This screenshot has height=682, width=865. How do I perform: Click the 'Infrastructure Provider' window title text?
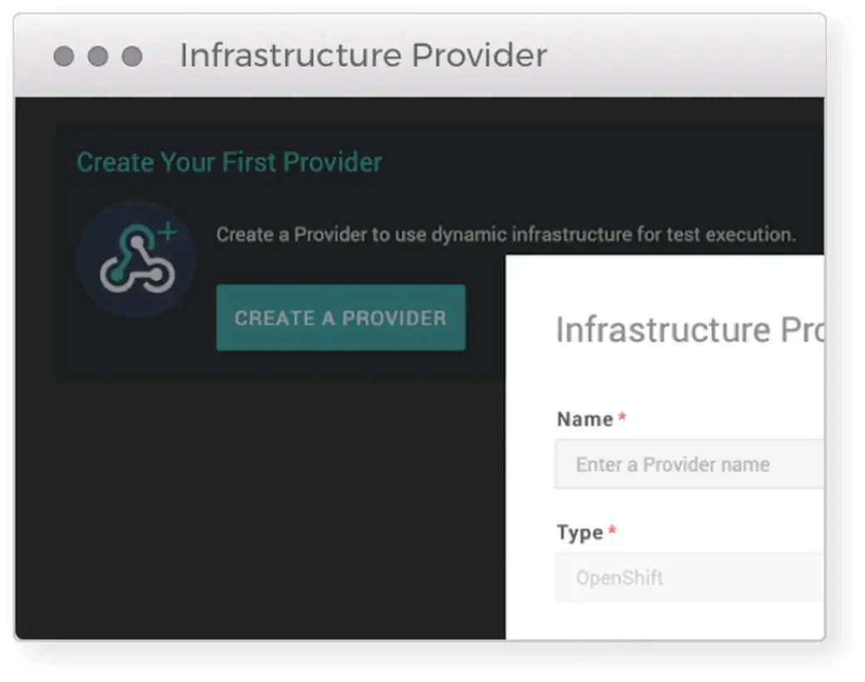click(x=363, y=56)
